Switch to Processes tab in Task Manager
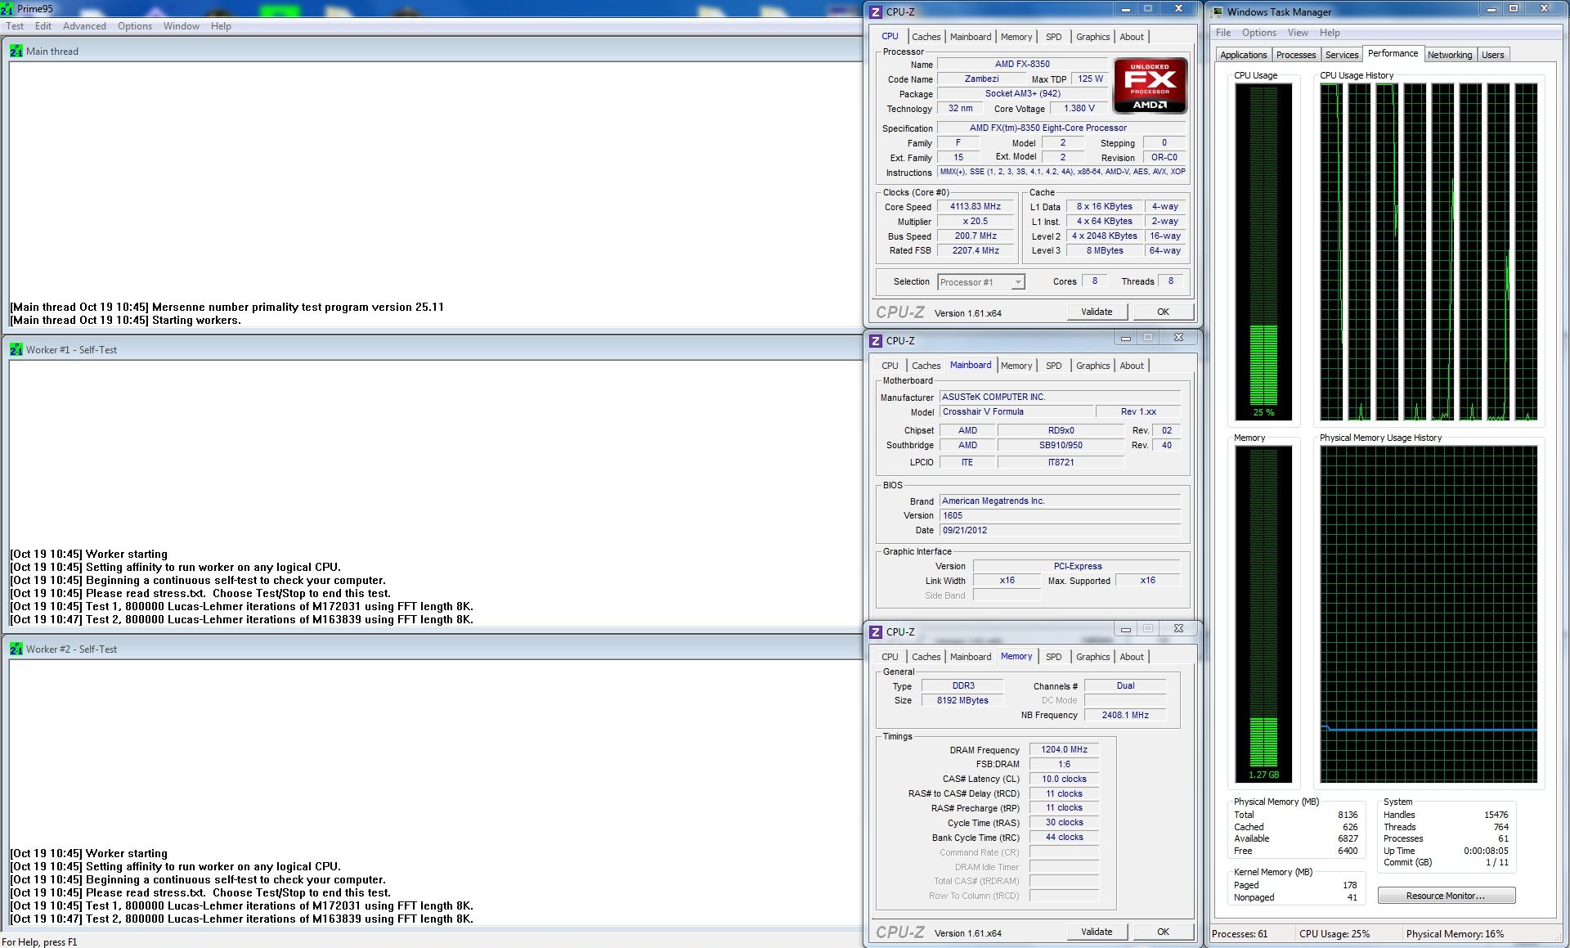The width and height of the screenshot is (1570, 948). (1295, 55)
